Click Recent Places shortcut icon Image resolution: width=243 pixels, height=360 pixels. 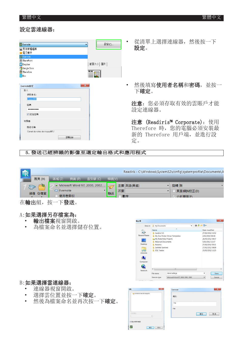point(144,232)
